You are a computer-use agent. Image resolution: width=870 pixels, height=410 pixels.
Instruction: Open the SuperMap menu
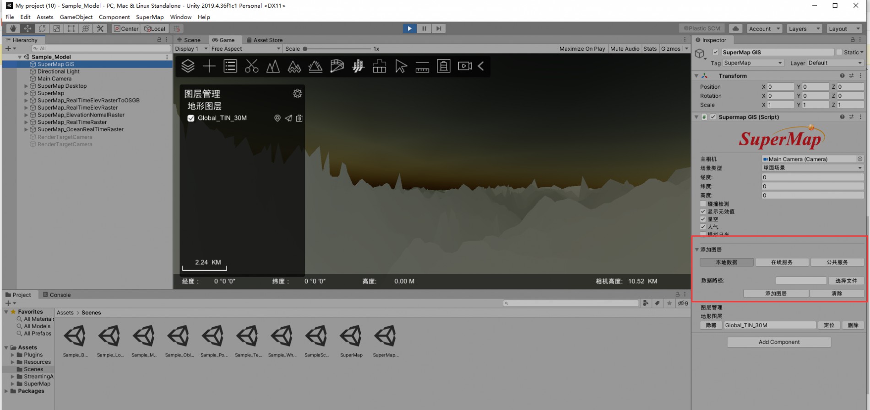[150, 17]
